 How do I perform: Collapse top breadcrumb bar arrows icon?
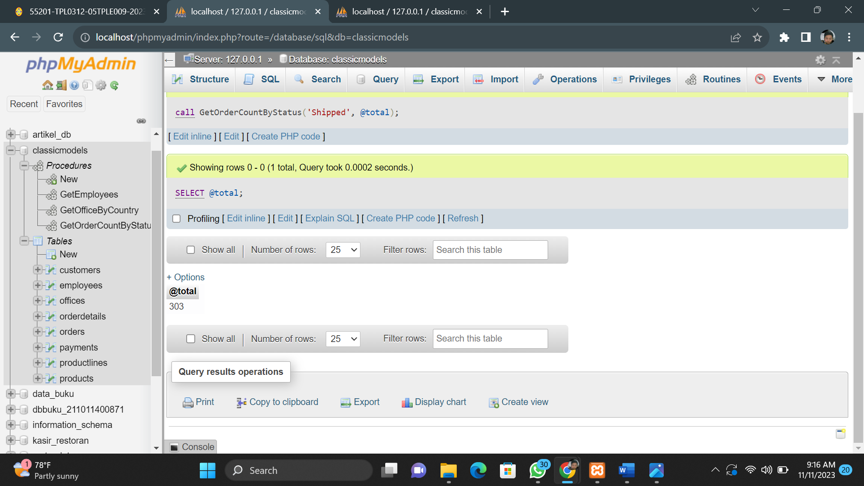(x=836, y=60)
